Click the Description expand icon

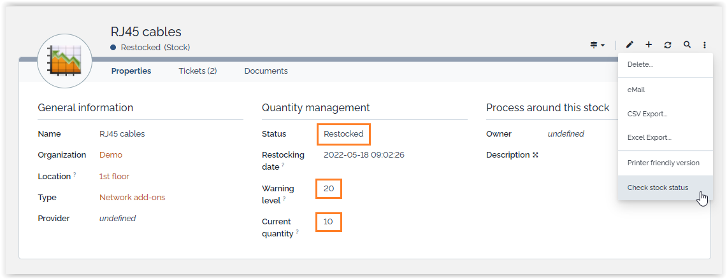coord(536,155)
